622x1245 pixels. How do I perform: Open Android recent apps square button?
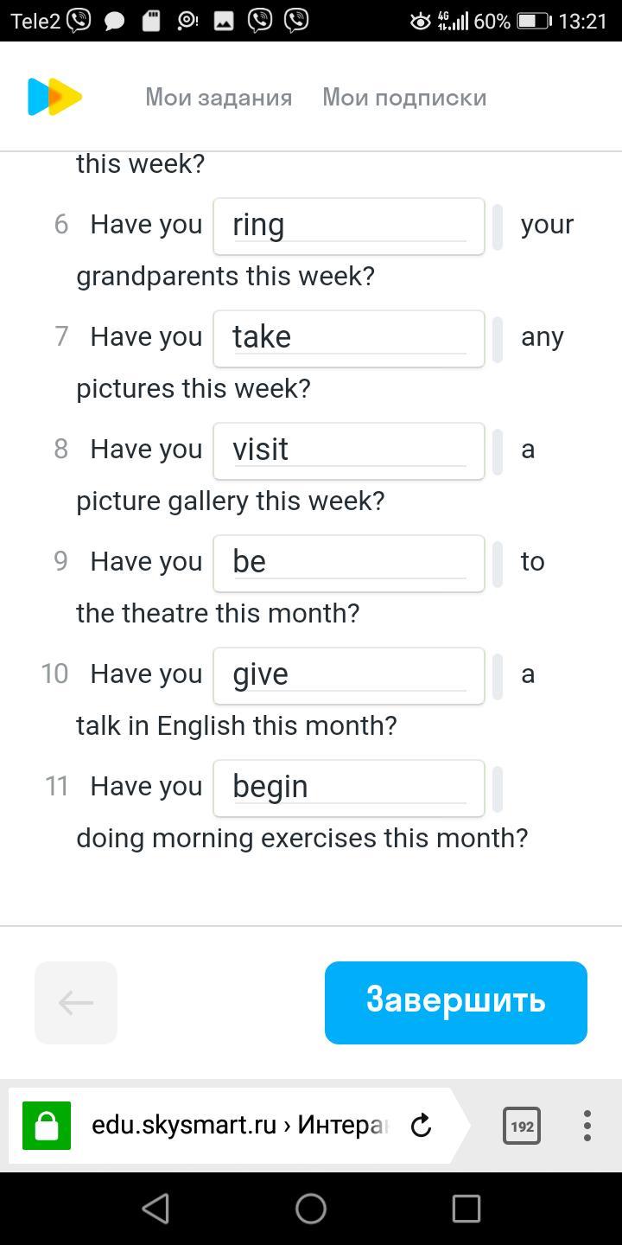tap(466, 1209)
